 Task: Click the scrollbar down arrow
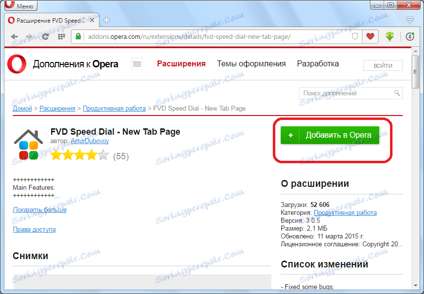pyautogui.click(x=415, y=286)
